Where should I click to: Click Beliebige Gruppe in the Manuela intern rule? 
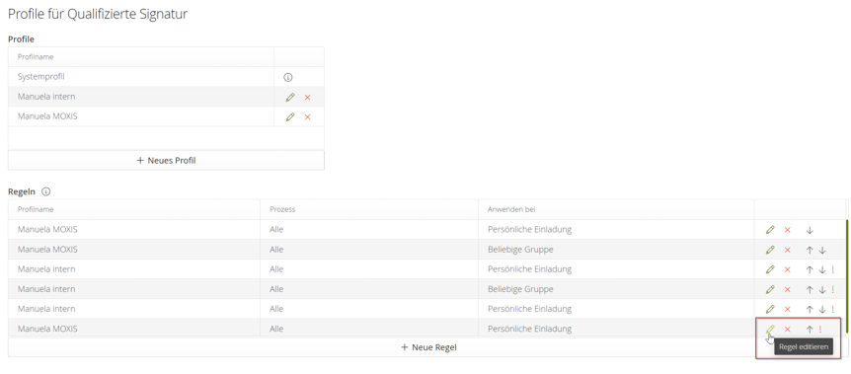tap(520, 289)
